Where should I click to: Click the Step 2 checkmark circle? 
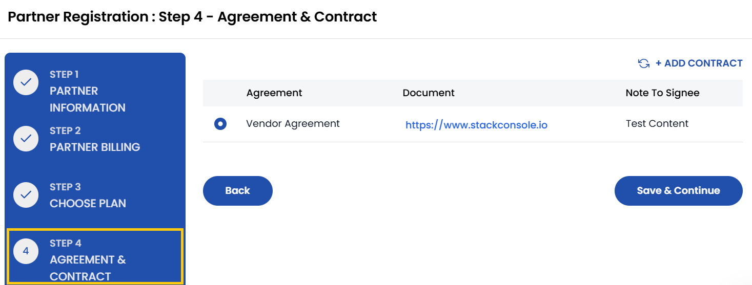click(26, 139)
